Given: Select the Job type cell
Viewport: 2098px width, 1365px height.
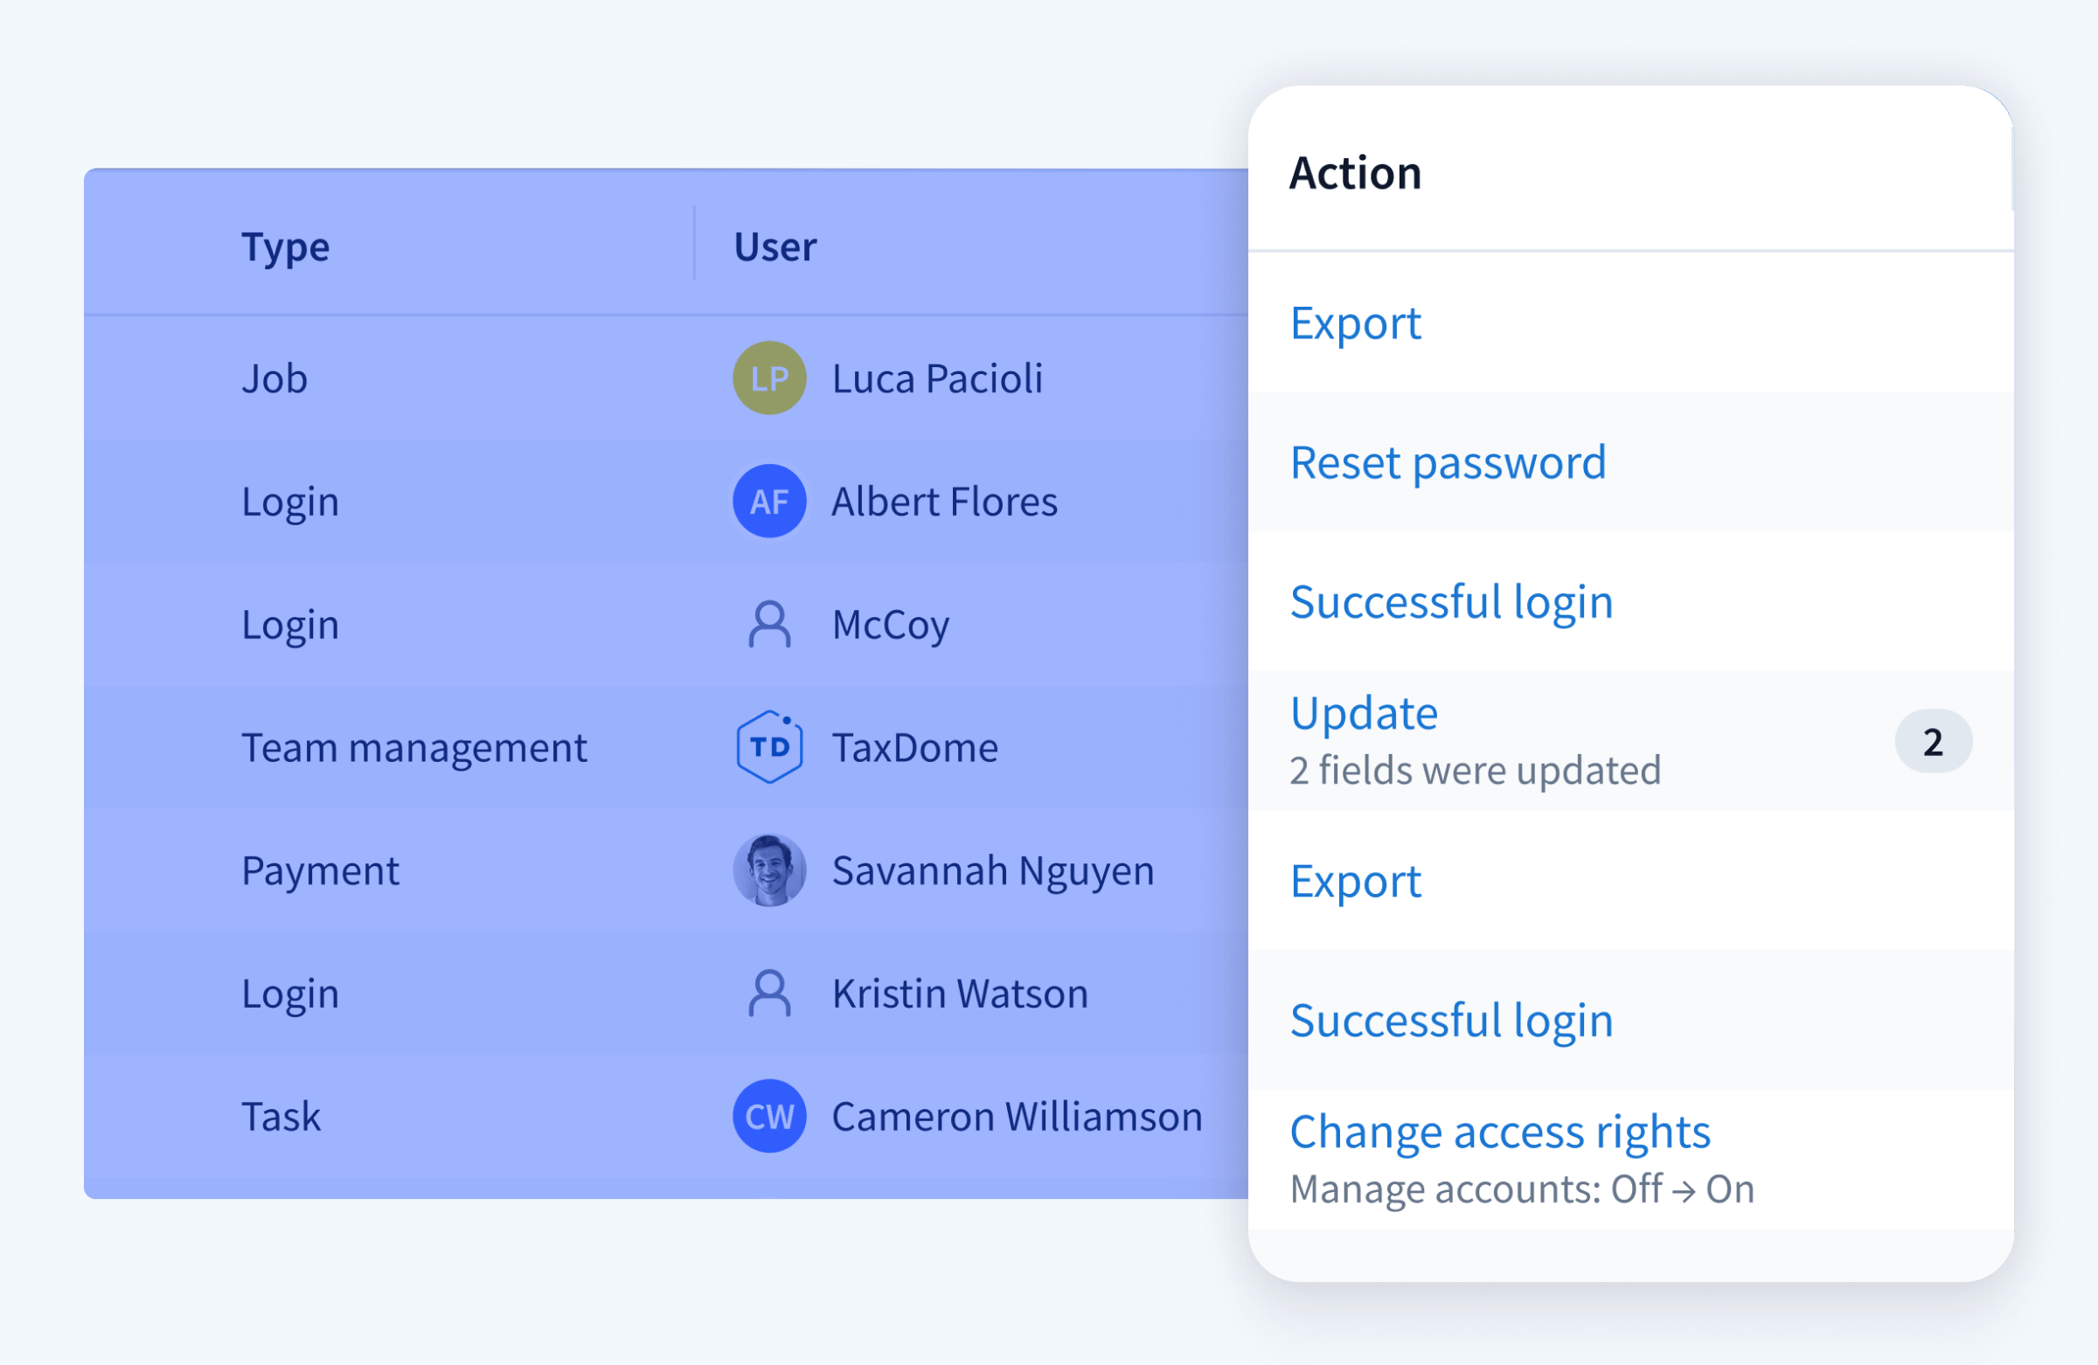Looking at the screenshot, I should click(x=274, y=379).
